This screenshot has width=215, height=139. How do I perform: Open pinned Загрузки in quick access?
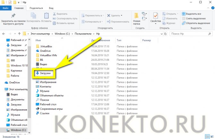click(x=16, y=45)
